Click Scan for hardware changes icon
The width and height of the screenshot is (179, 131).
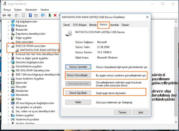coord(43,15)
